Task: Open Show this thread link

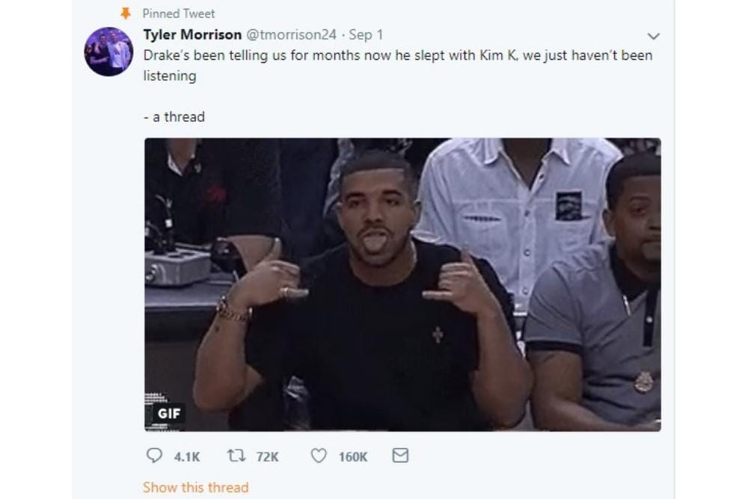Action: point(195,487)
